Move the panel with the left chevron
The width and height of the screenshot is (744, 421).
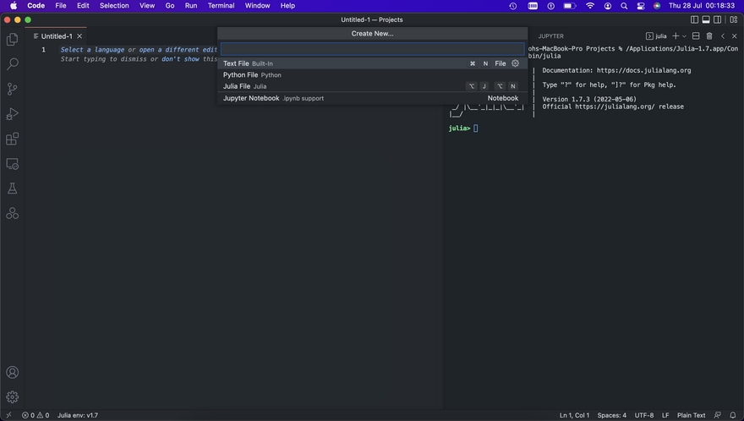tap(723, 36)
